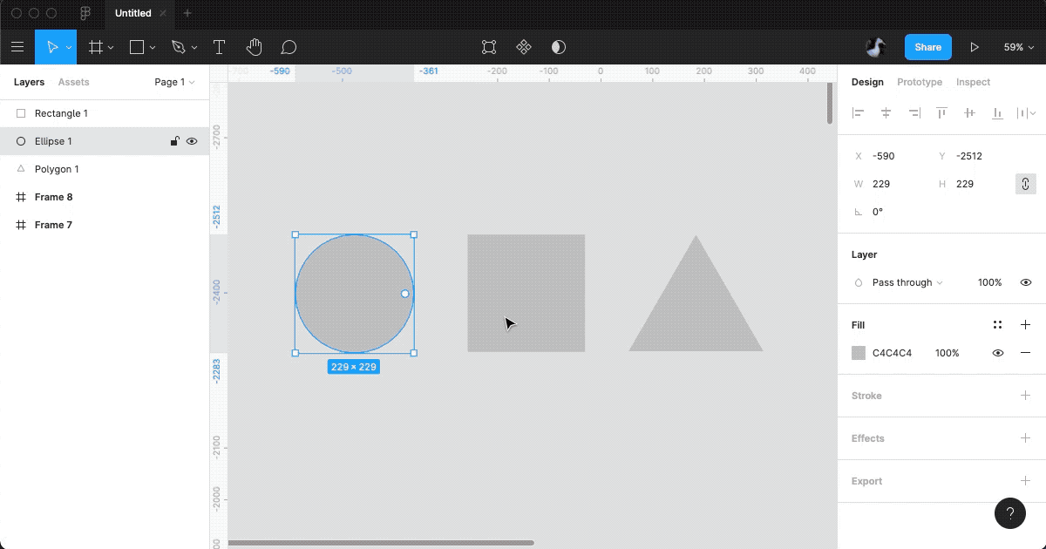Click the Share button
Image resolution: width=1046 pixels, height=549 pixels.
[x=927, y=47]
